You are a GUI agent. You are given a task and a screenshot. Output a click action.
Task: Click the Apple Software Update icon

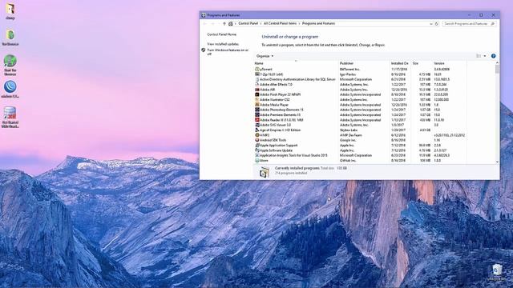coord(257,150)
